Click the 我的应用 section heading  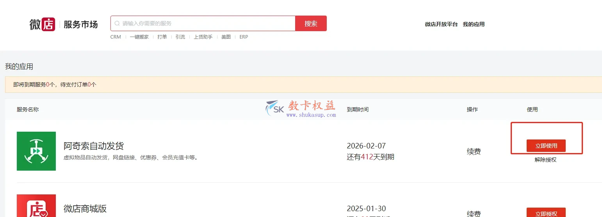(x=19, y=67)
